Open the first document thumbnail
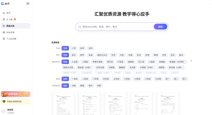Image resolution: width=212 pixels, height=115 pixels. click(x=63, y=104)
